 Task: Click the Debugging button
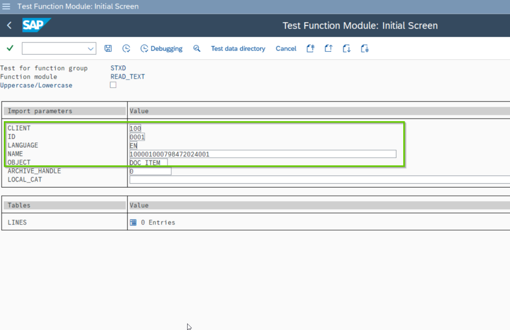(162, 48)
